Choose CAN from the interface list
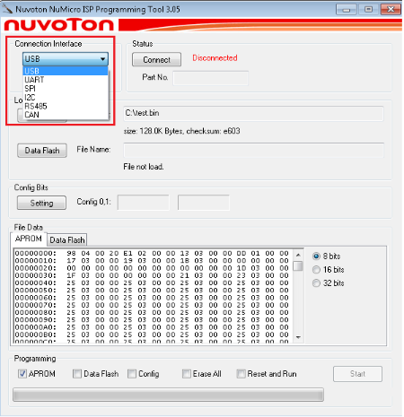The height and width of the screenshot is (417, 404). 66,115
